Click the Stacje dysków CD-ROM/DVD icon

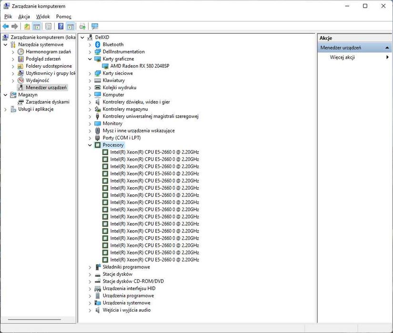pyautogui.click(x=98, y=282)
